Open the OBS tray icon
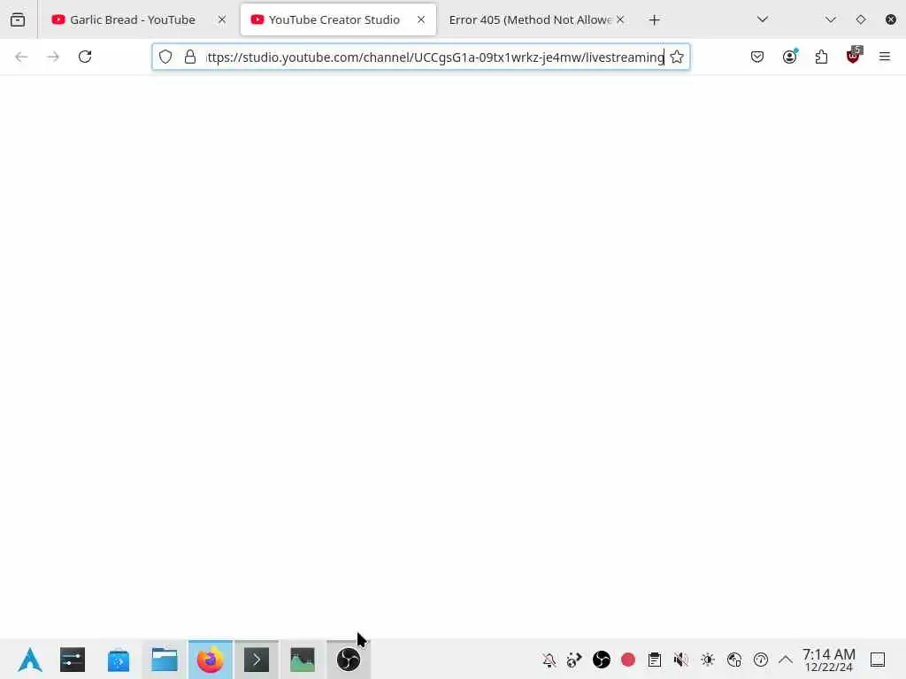 click(602, 660)
